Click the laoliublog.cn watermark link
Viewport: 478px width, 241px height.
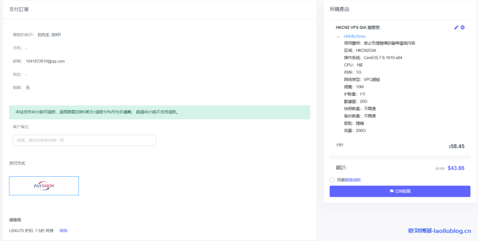pyautogui.click(x=439, y=230)
